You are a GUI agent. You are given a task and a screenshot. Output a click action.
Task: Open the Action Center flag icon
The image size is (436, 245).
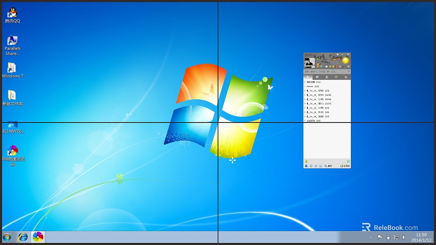point(379,237)
